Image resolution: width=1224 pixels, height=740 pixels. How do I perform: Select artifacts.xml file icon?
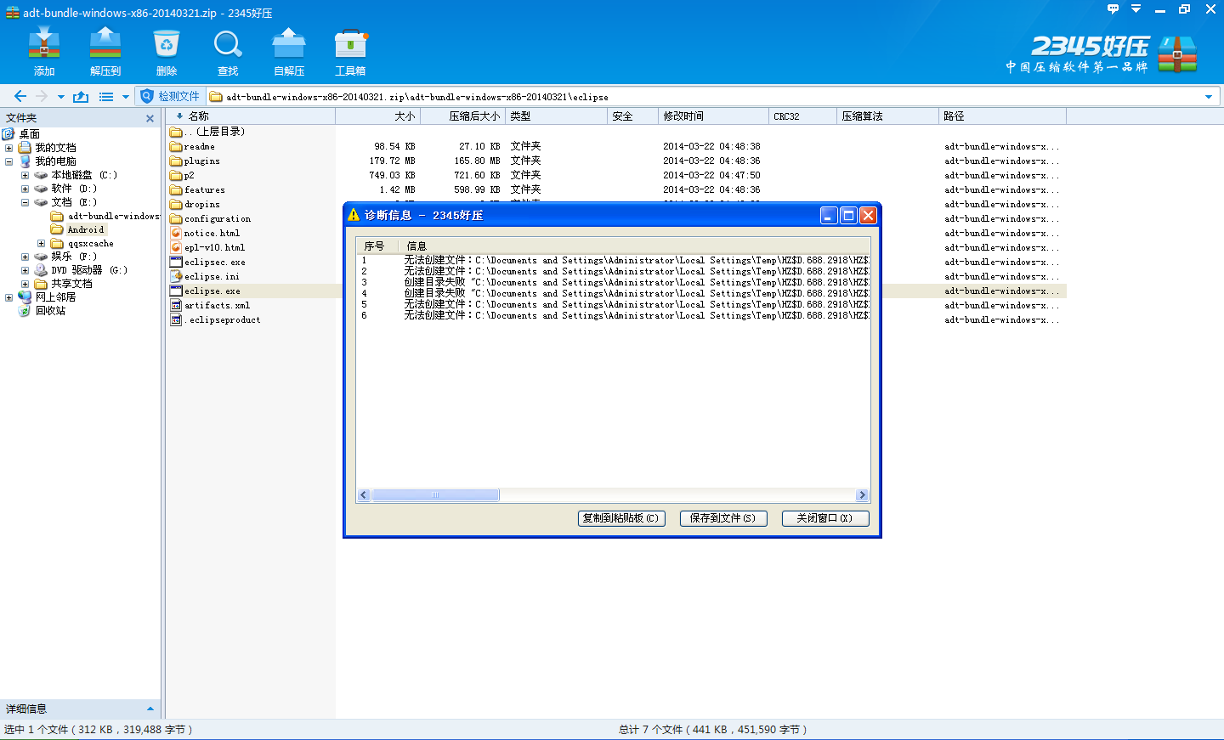176,305
